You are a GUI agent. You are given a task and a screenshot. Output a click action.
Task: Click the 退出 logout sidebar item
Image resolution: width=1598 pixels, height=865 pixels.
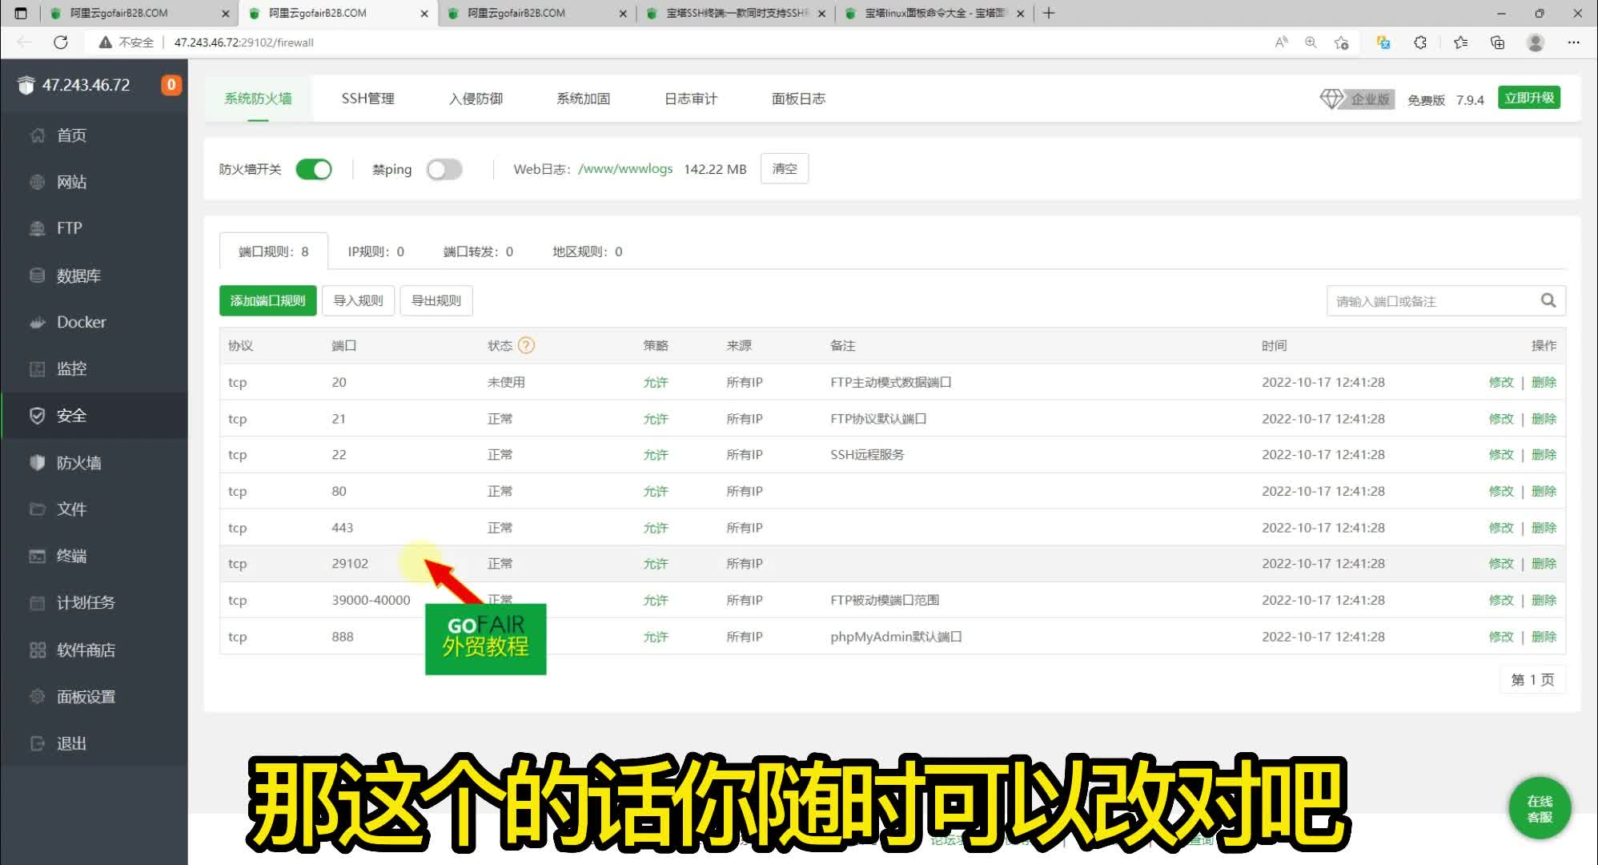tap(94, 743)
